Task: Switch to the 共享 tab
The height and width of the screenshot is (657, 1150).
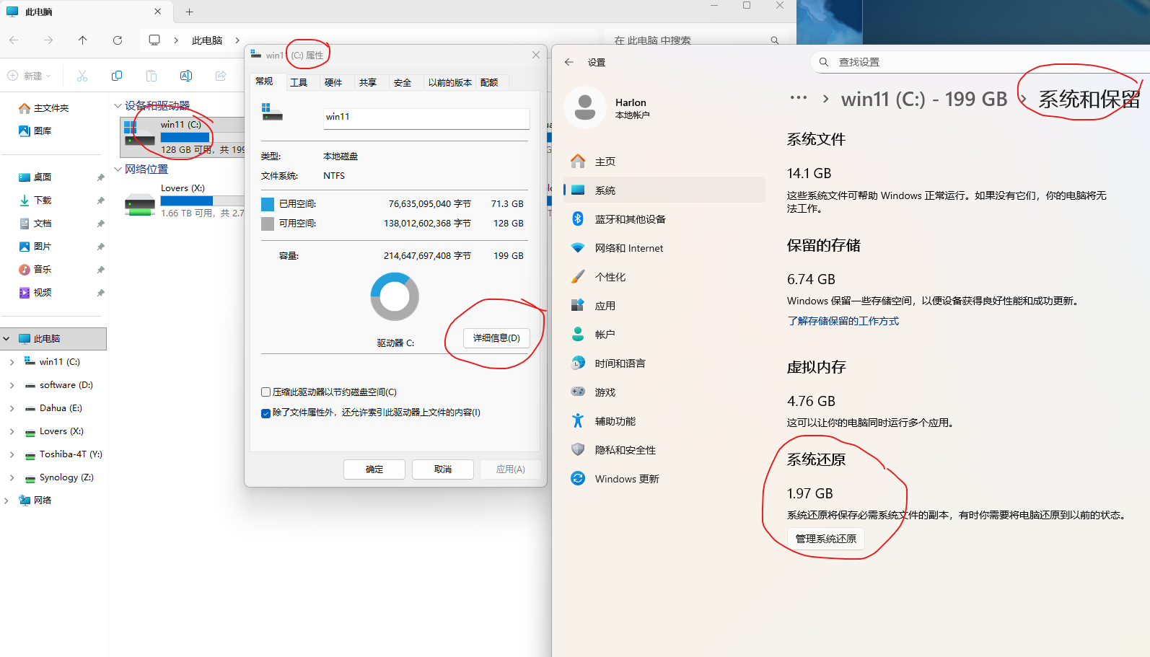Action: pos(368,82)
